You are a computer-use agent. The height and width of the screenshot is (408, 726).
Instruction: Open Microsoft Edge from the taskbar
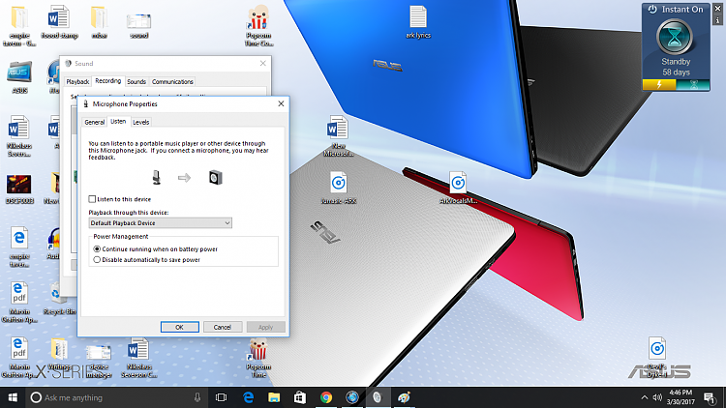[x=249, y=397]
